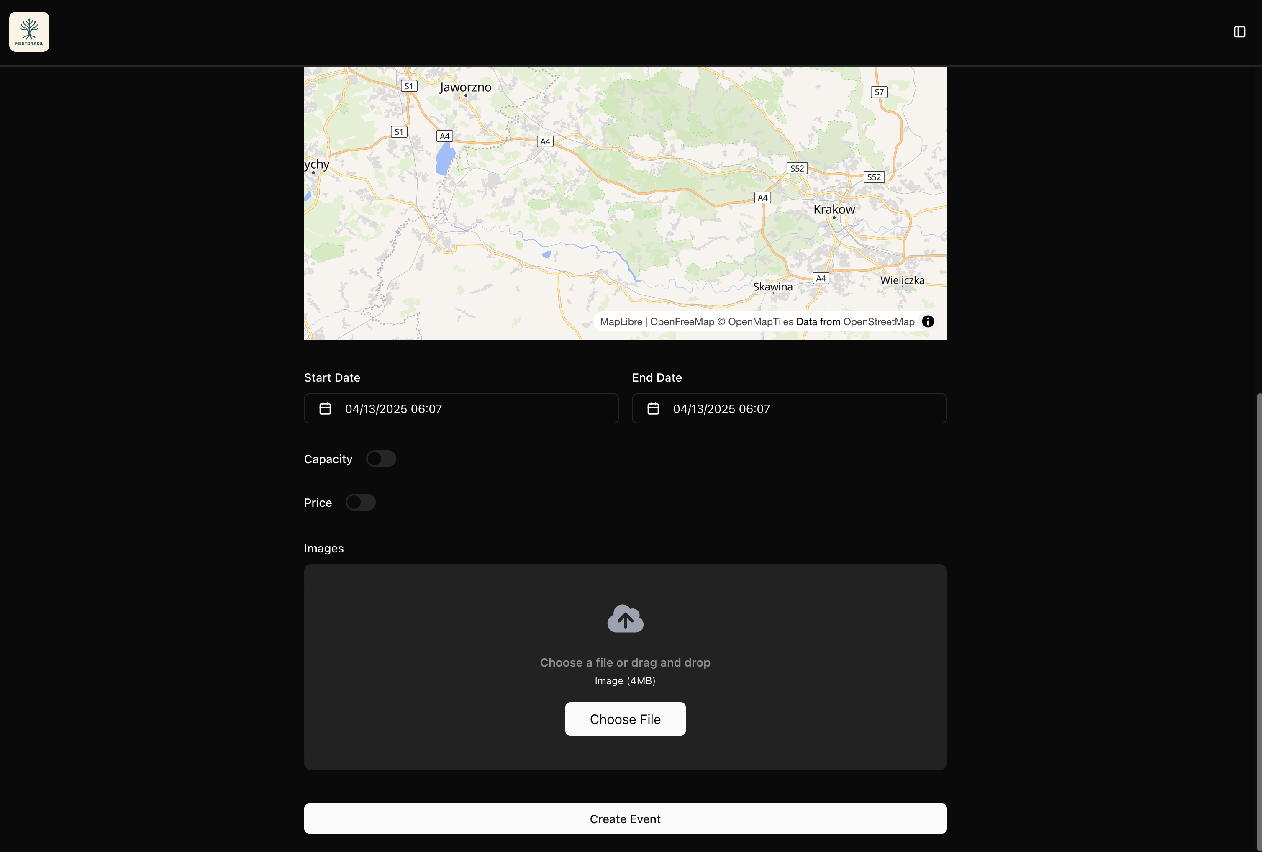Submit with Create Event button
This screenshot has height=852, width=1262.
[625, 819]
